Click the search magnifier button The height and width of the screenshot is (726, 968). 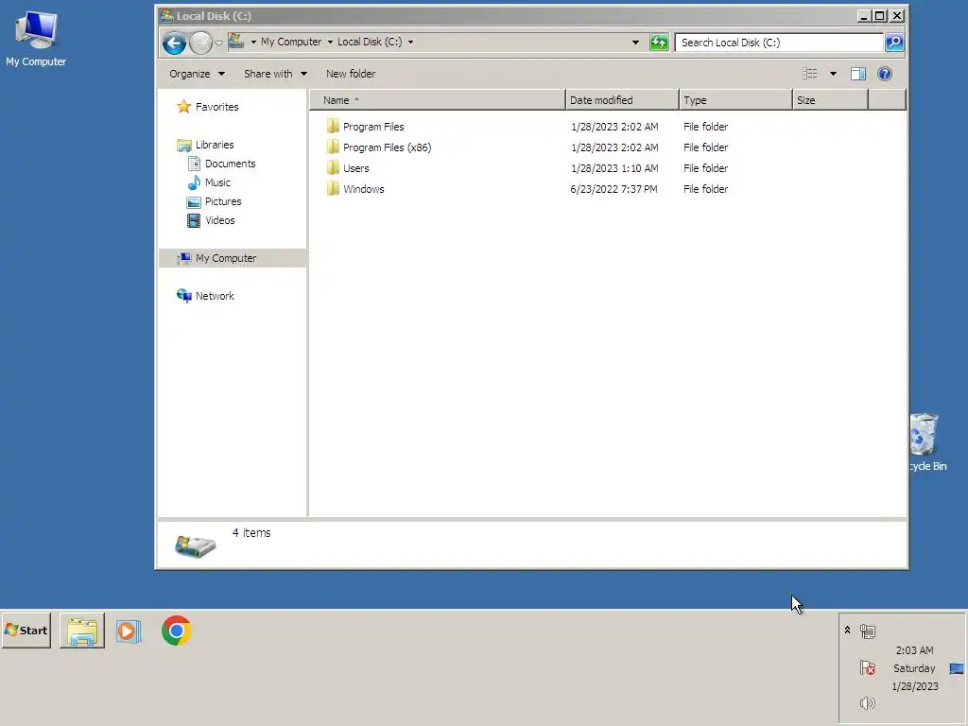pos(894,43)
